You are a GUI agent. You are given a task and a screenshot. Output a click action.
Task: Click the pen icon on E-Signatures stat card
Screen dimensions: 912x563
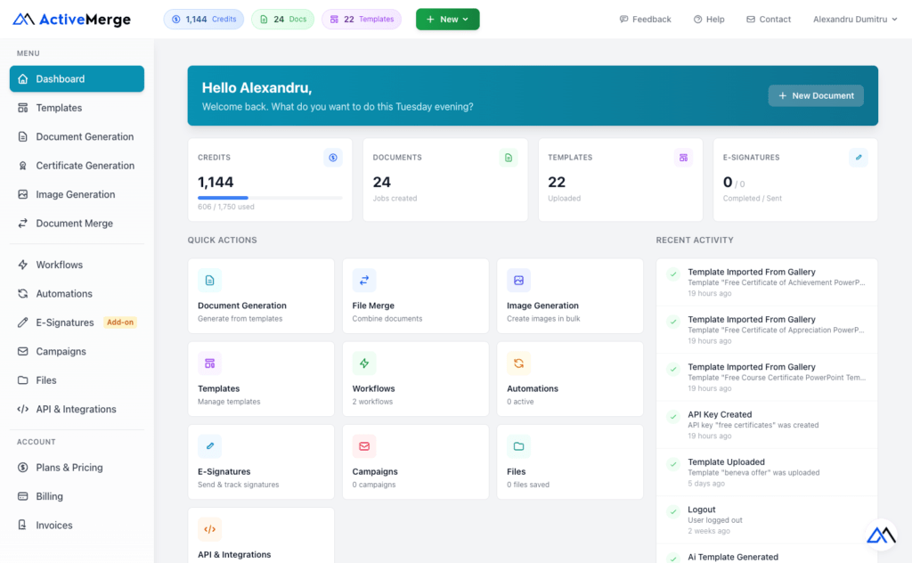point(859,158)
